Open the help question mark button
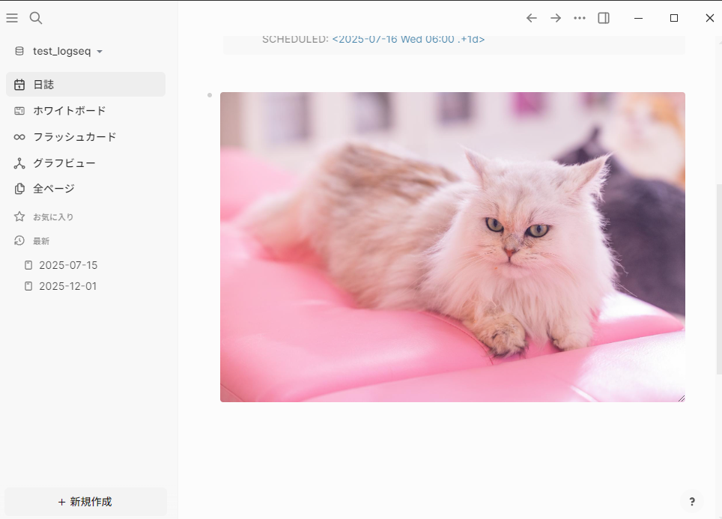 pyautogui.click(x=691, y=502)
